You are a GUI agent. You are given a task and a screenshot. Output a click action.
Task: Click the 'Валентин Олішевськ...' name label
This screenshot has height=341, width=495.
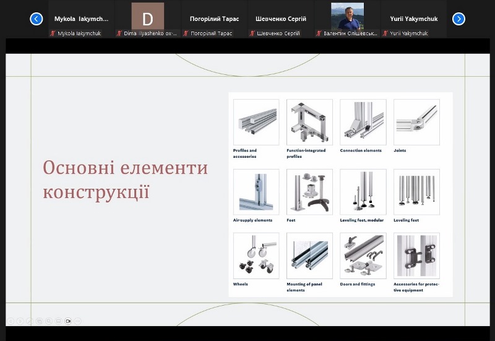350,33
